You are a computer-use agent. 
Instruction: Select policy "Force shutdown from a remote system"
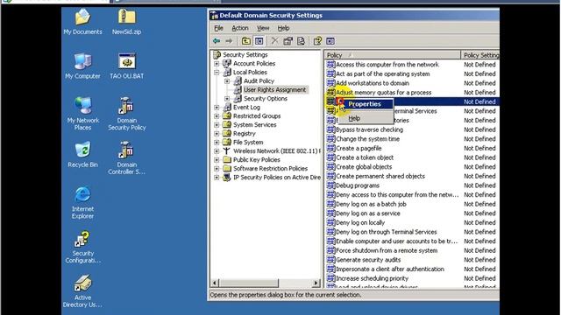coord(387,250)
